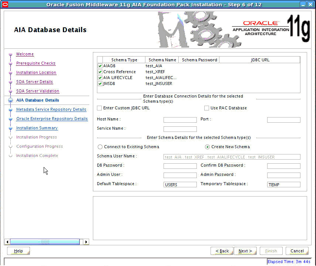Viewport: 316px width, 266px height.
Task: Click the JDBC URL column header
Action: tap(260, 60)
